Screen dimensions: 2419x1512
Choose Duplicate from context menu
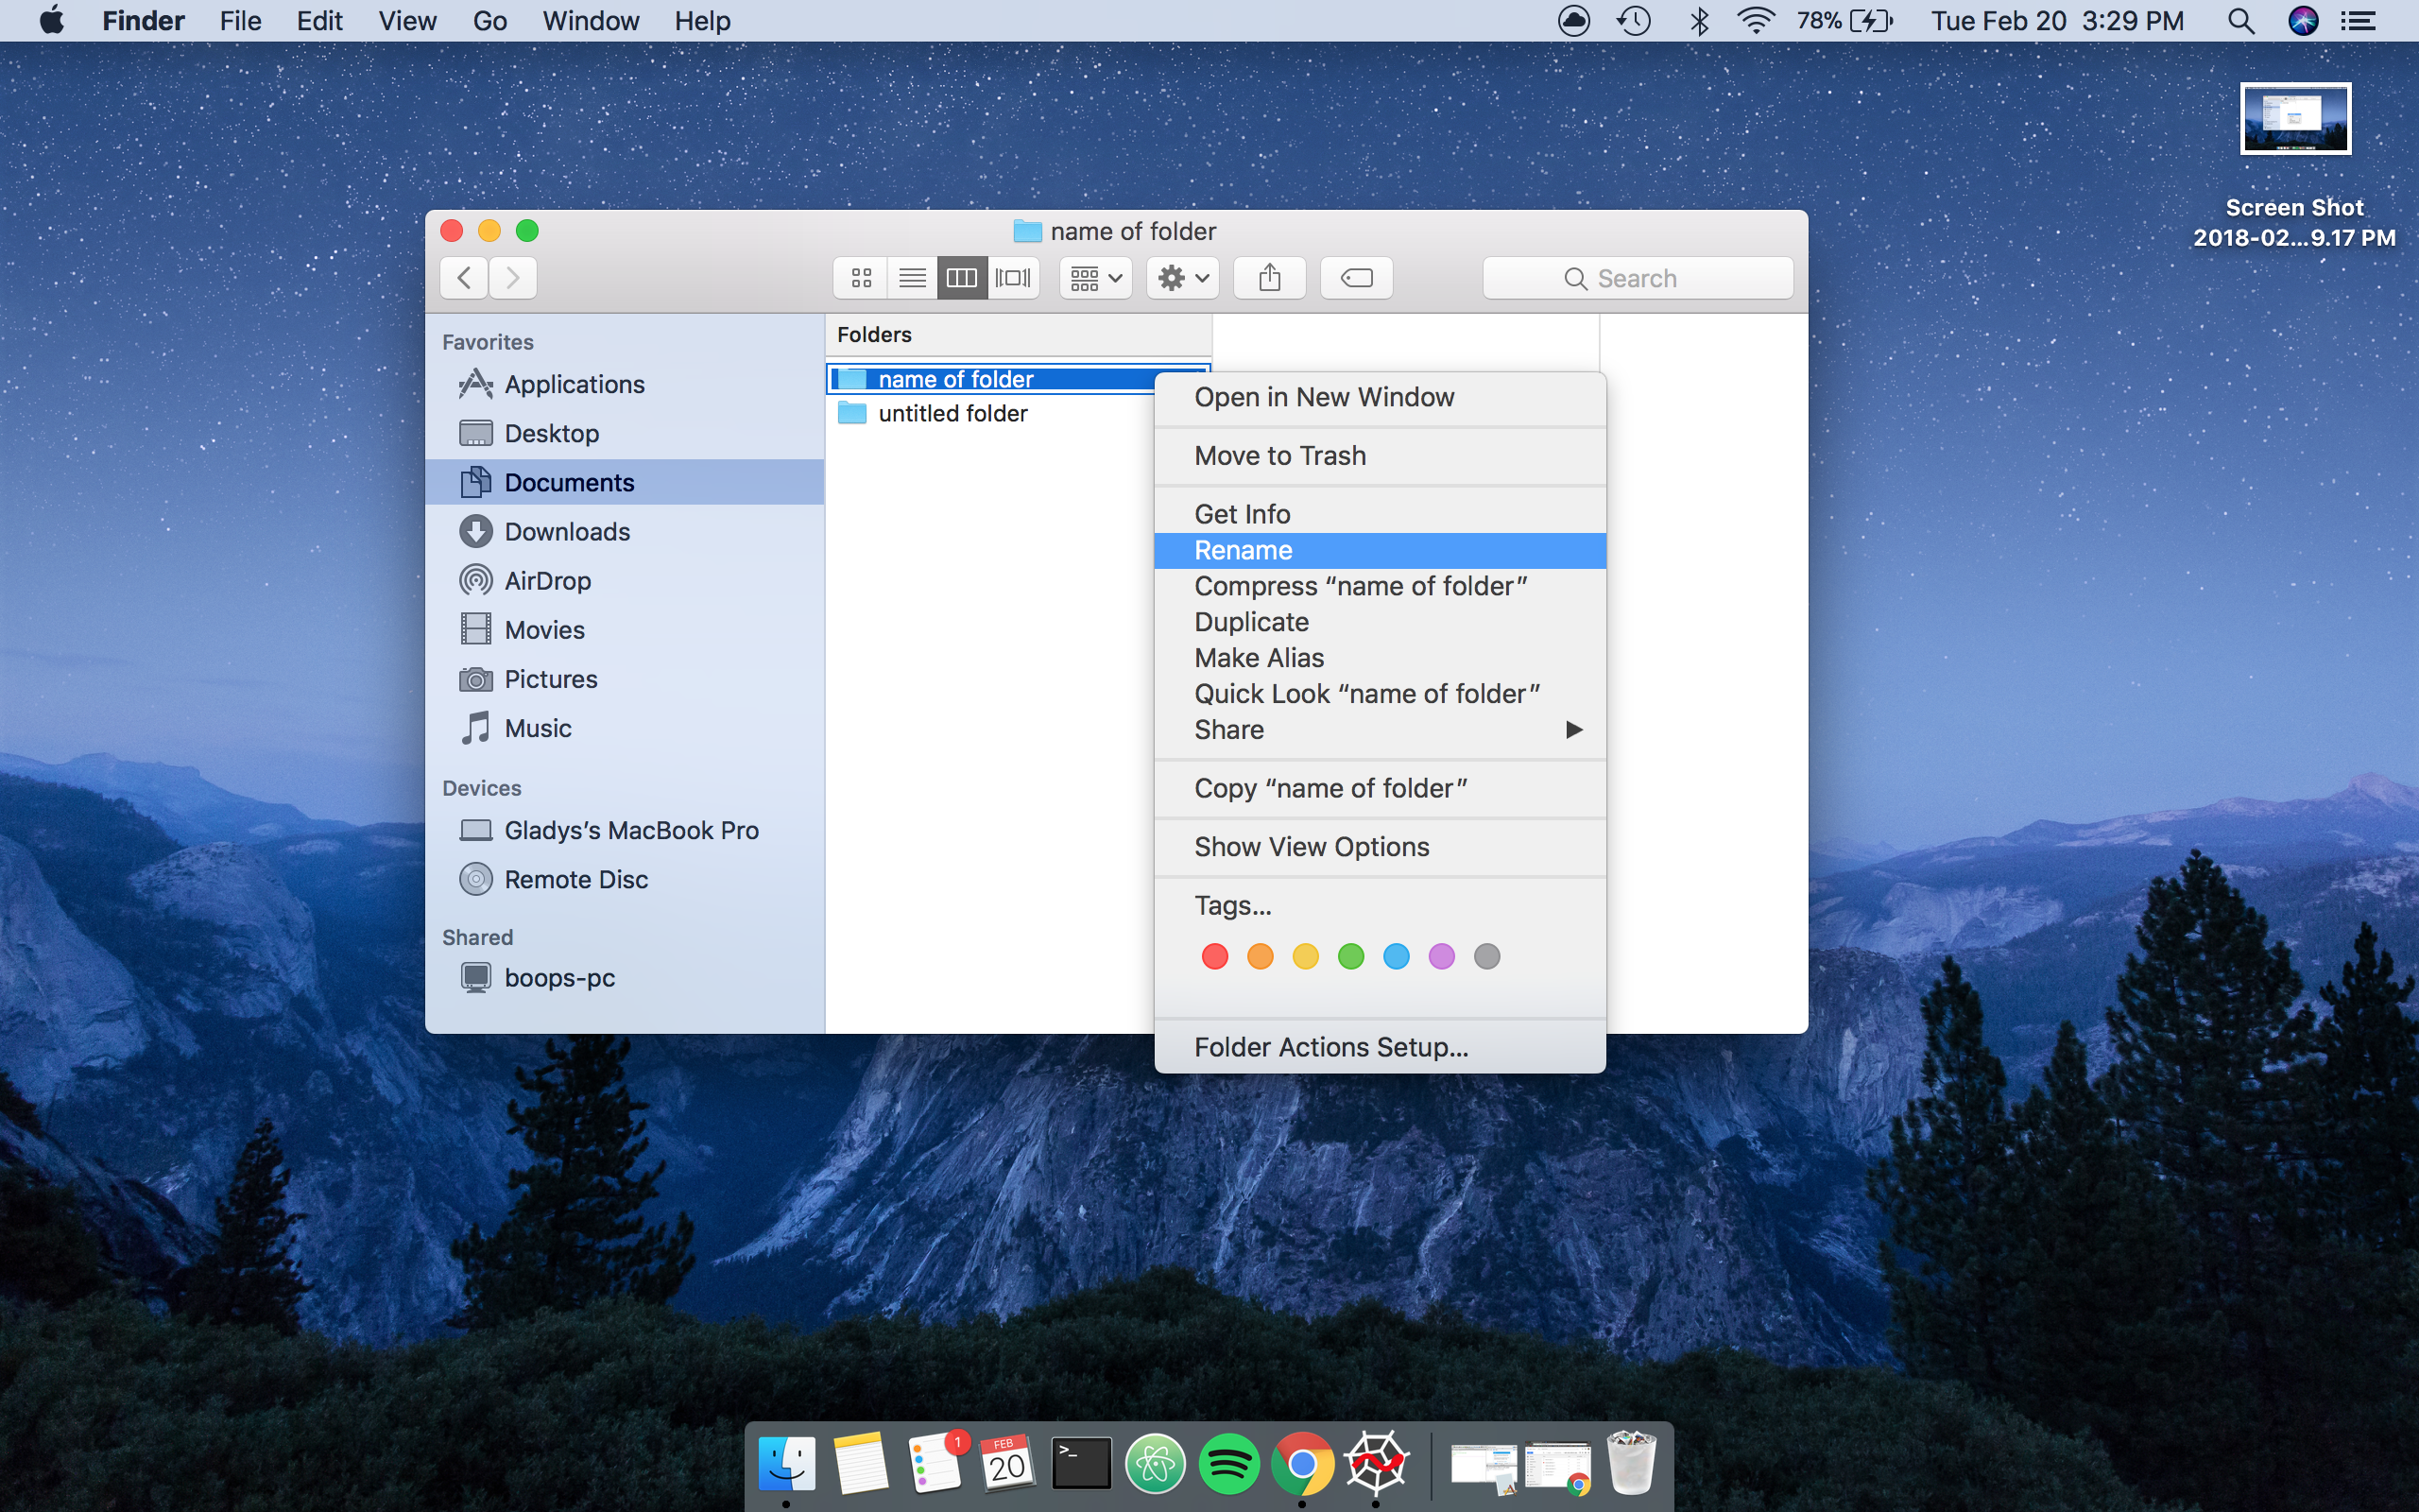(x=1380, y=622)
